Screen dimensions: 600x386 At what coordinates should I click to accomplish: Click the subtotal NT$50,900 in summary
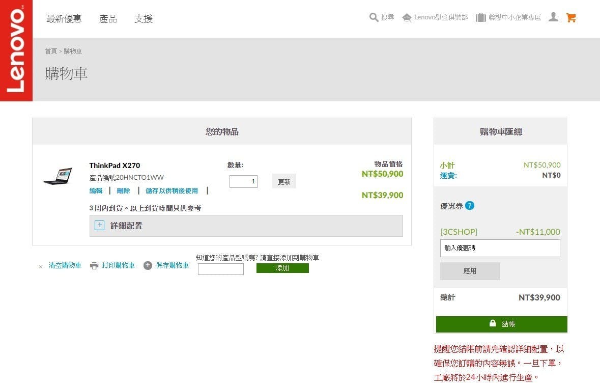[542, 165]
